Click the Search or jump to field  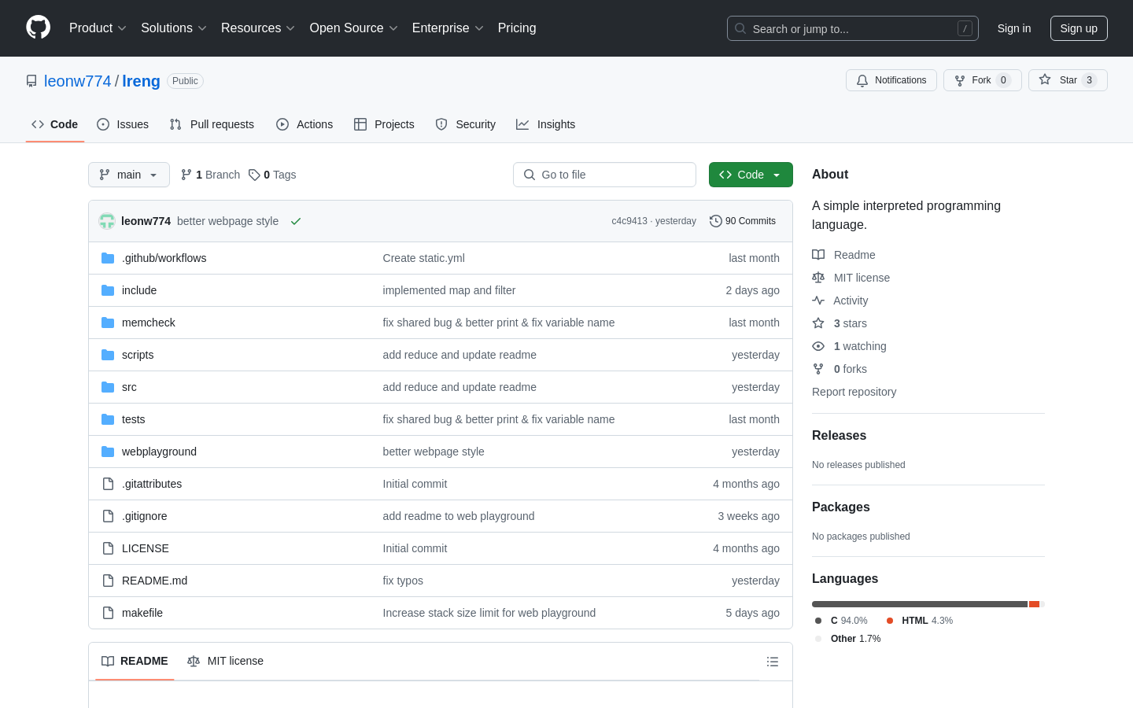(853, 28)
